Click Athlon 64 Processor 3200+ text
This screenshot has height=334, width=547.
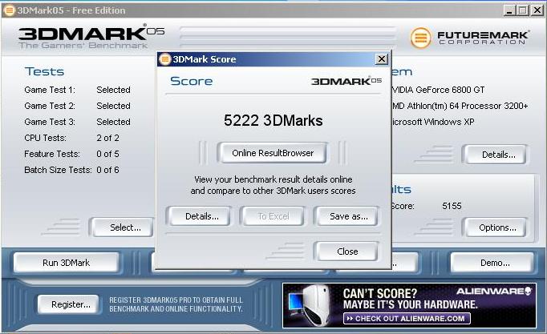(x=460, y=106)
